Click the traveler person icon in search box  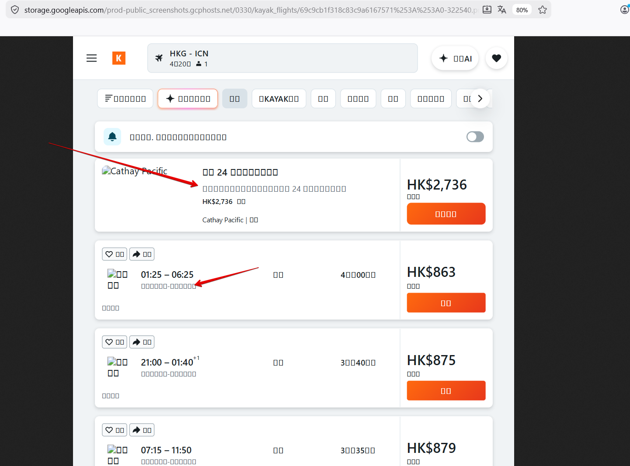click(199, 64)
